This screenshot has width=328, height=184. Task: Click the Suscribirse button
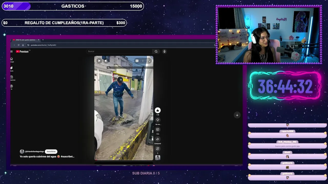pyautogui.click(x=51, y=152)
